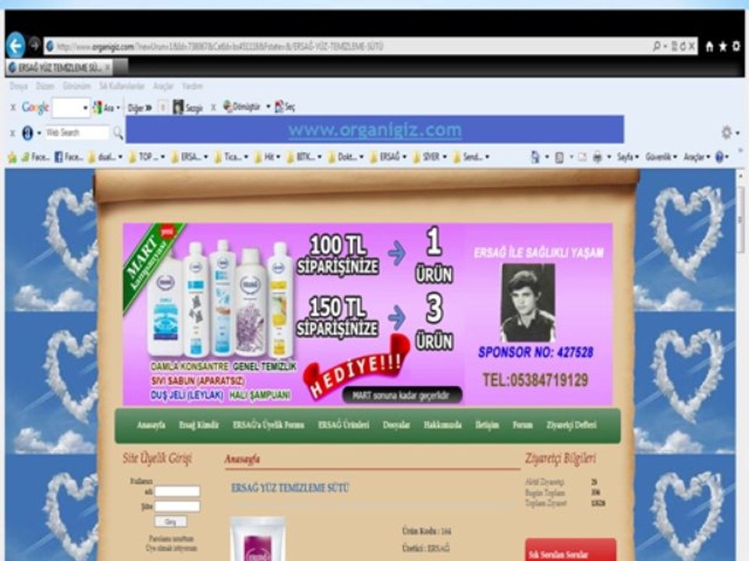Type area: click Web Search field

click(x=76, y=132)
